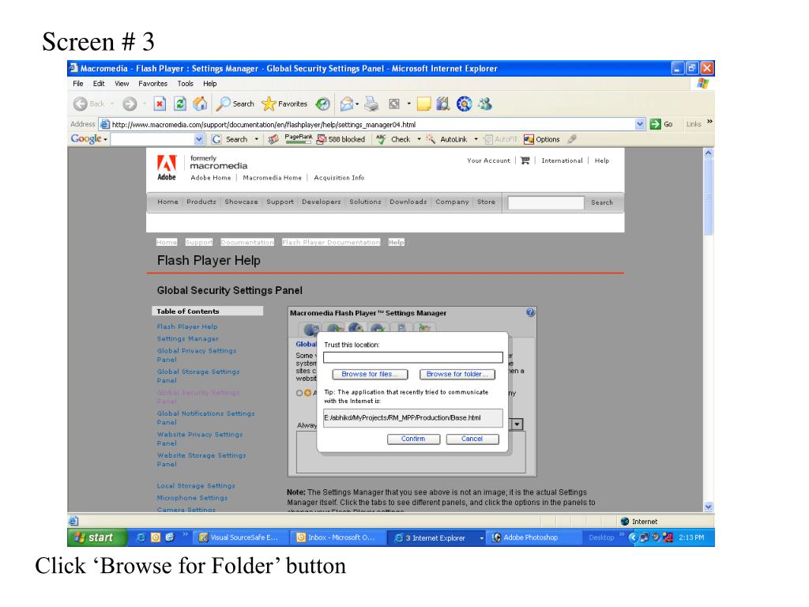This screenshot has height=607, width=809.
Task: Open the IE Search magnifier button
Action: [x=235, y=104]
